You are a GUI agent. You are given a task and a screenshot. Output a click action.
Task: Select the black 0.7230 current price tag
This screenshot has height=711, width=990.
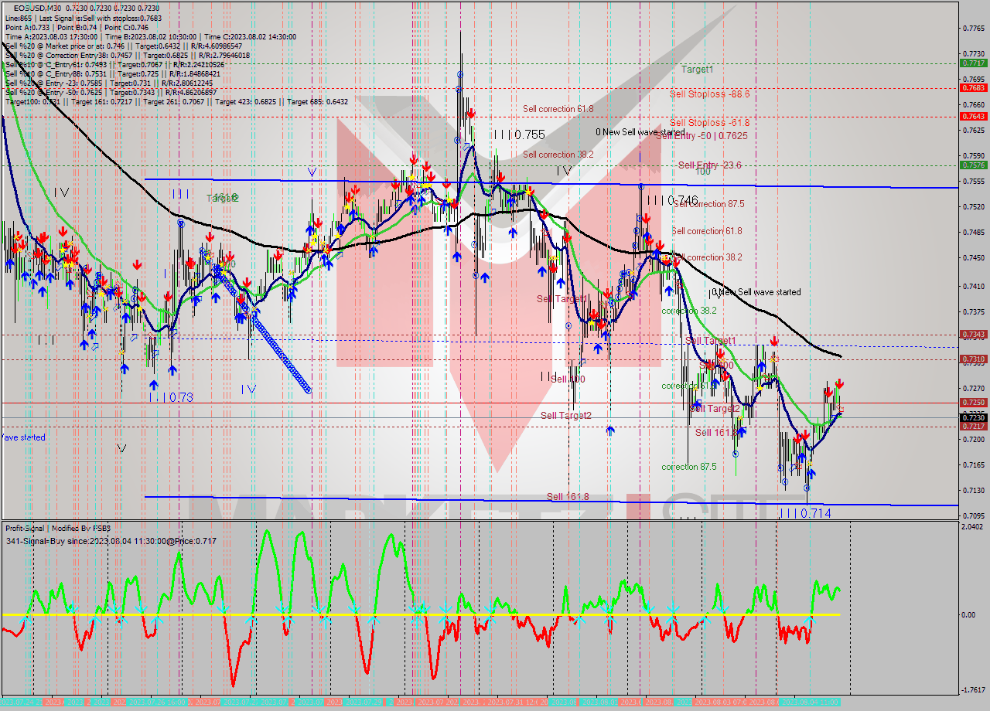pyautogui.click(x=972, y=417)
